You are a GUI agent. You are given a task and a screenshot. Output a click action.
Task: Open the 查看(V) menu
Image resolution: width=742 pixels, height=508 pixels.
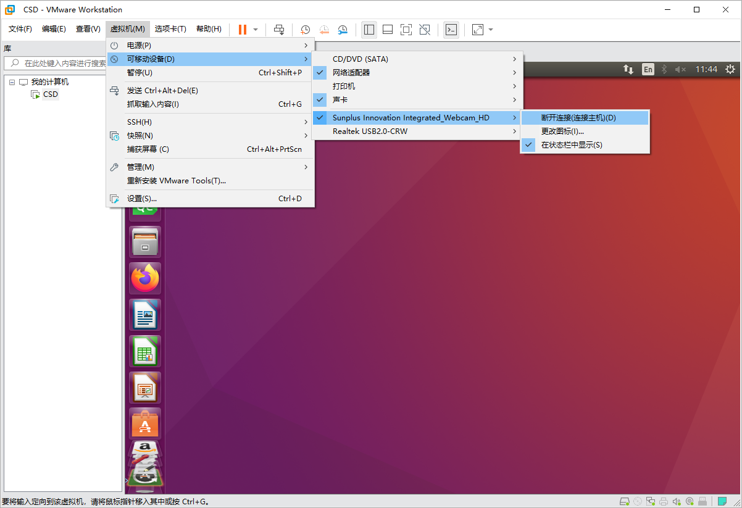(88, 29)
